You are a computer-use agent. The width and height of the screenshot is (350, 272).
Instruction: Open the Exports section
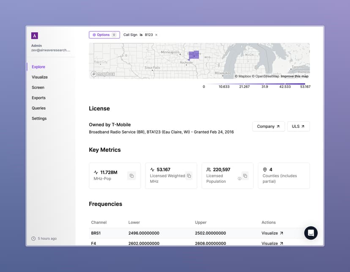click(x=38, y=98)
